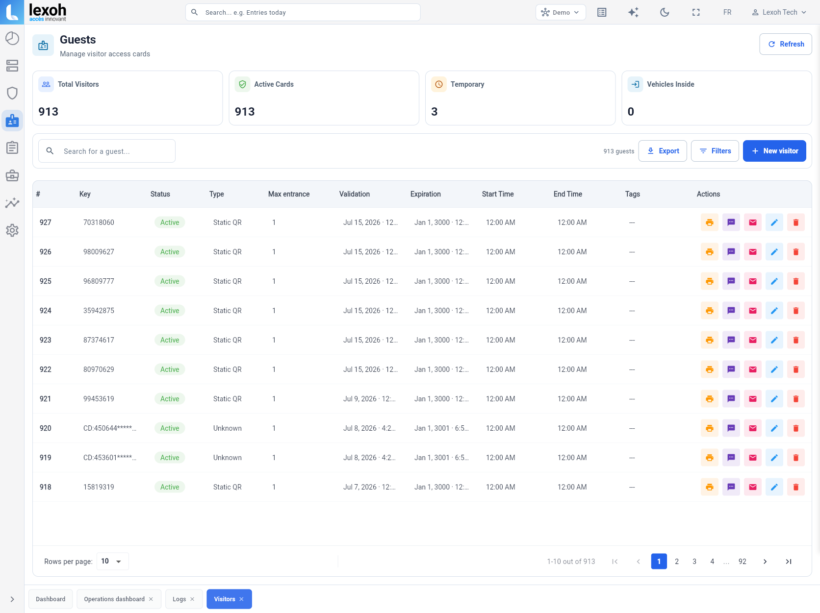Switch language to FR
Screen dimensions: 820x613
point(727,12)
